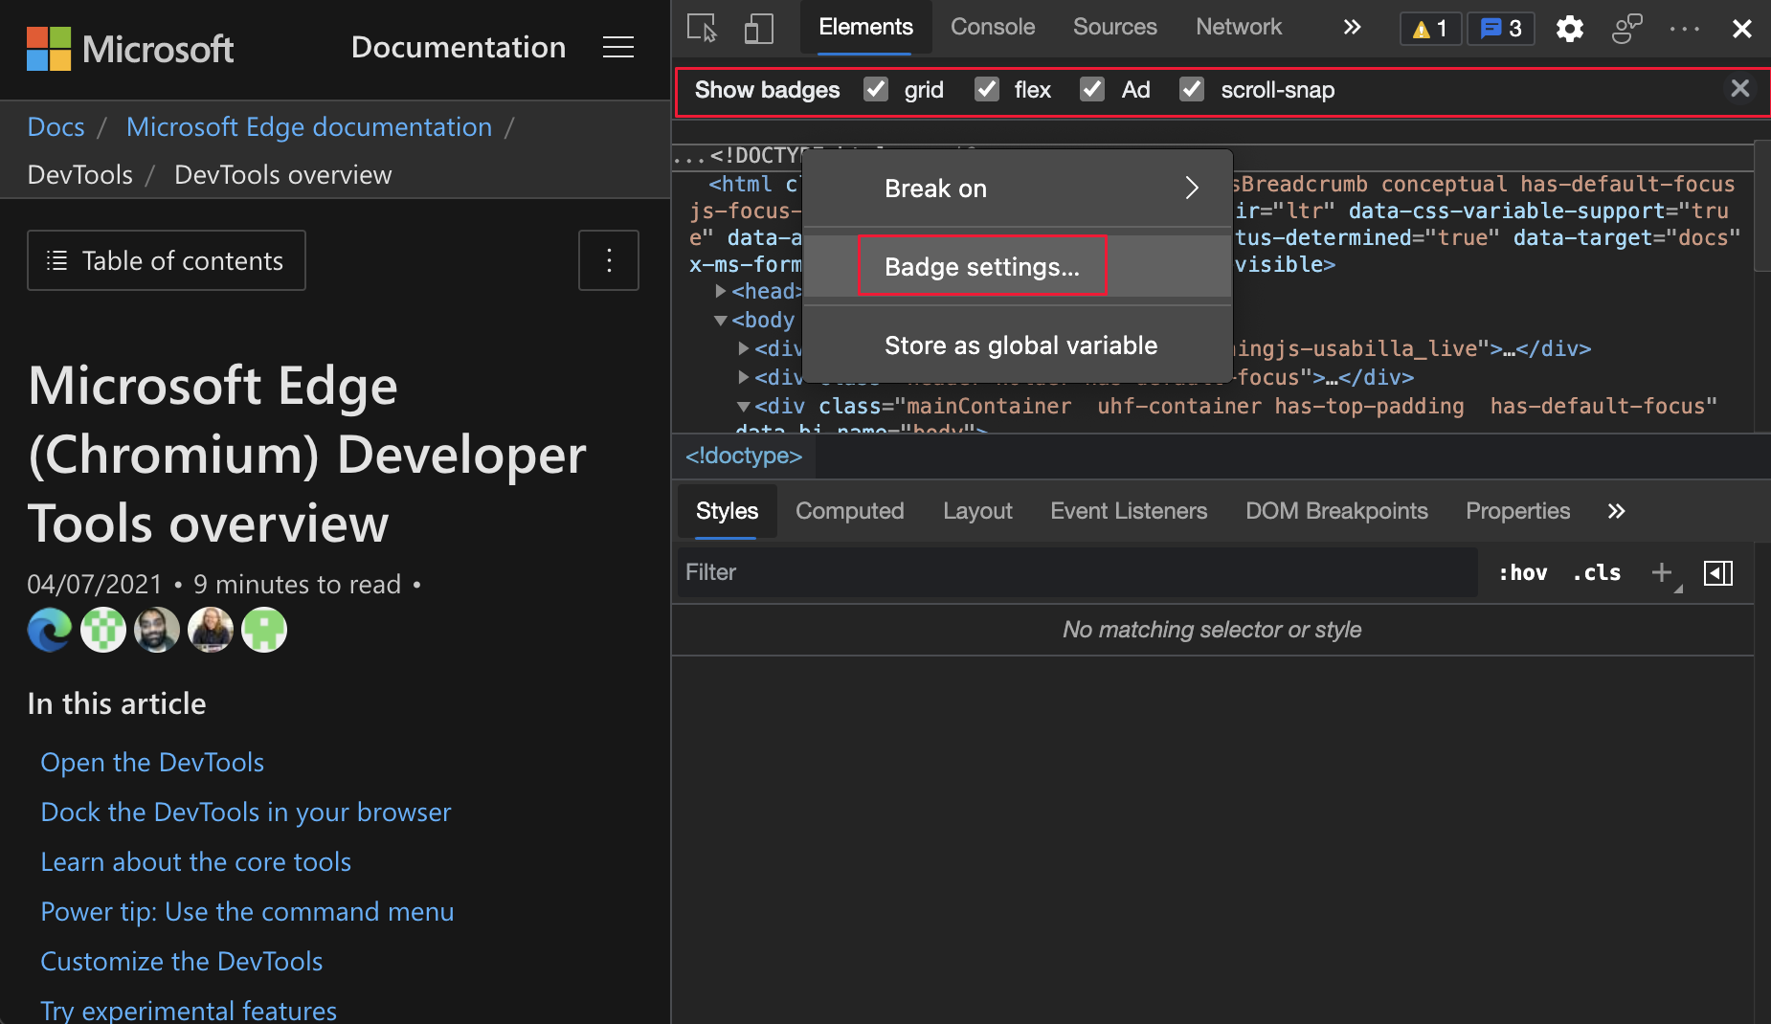Viewport: 1771px width, 1024px height.
Task: Switch to the Console tab
Action: (x=992, y=27)
